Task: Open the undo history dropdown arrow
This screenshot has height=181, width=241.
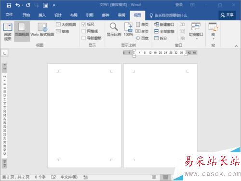Action: pyautogui.click(x=22, y=5)
